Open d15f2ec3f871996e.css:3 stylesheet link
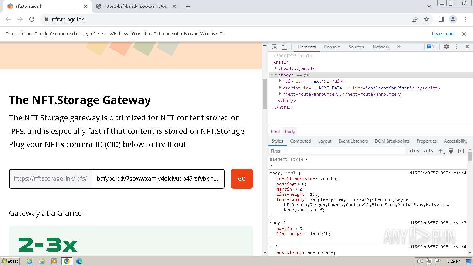Viewport: 473px width, 266px height. (438, 223)
